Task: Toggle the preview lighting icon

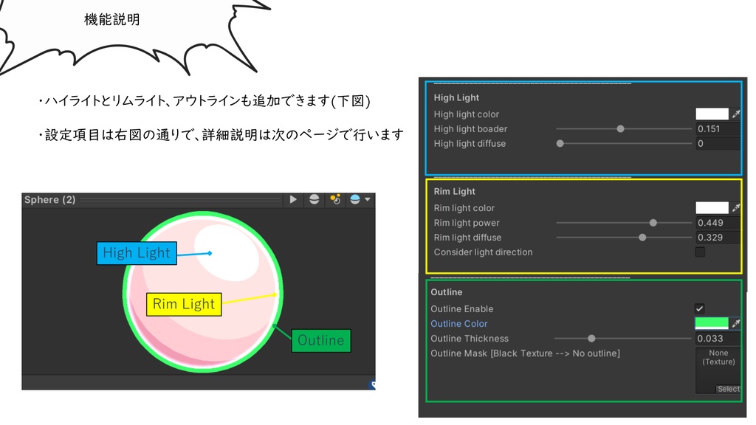Action: (x=334, y=199)
